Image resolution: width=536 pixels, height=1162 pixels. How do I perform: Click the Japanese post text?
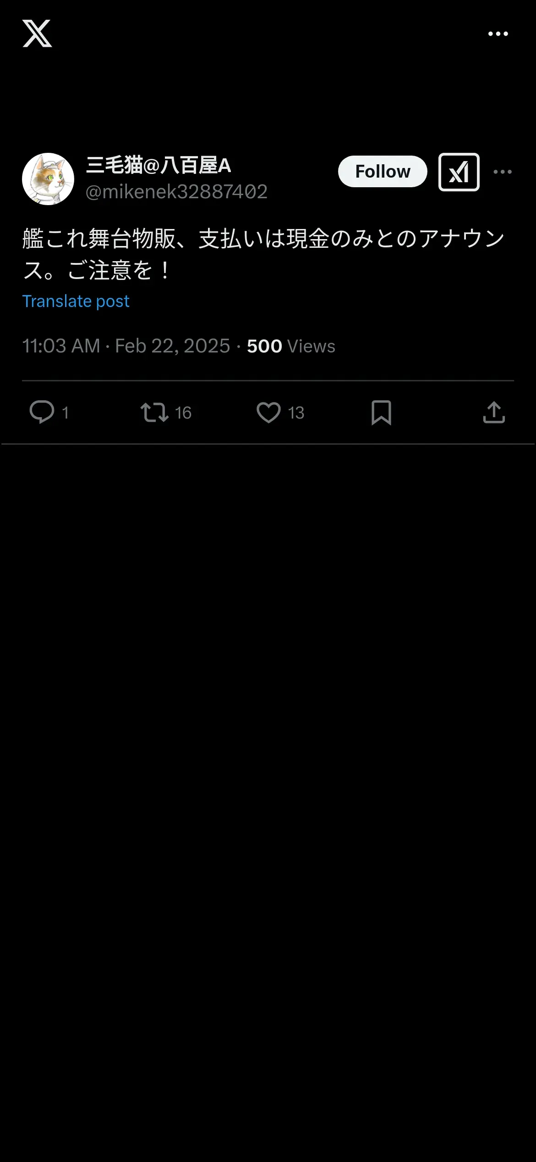pyautogui.click(x=263, y=254)
